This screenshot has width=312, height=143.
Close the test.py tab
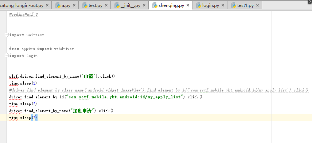pyautogui.click(x=106, y=5)
